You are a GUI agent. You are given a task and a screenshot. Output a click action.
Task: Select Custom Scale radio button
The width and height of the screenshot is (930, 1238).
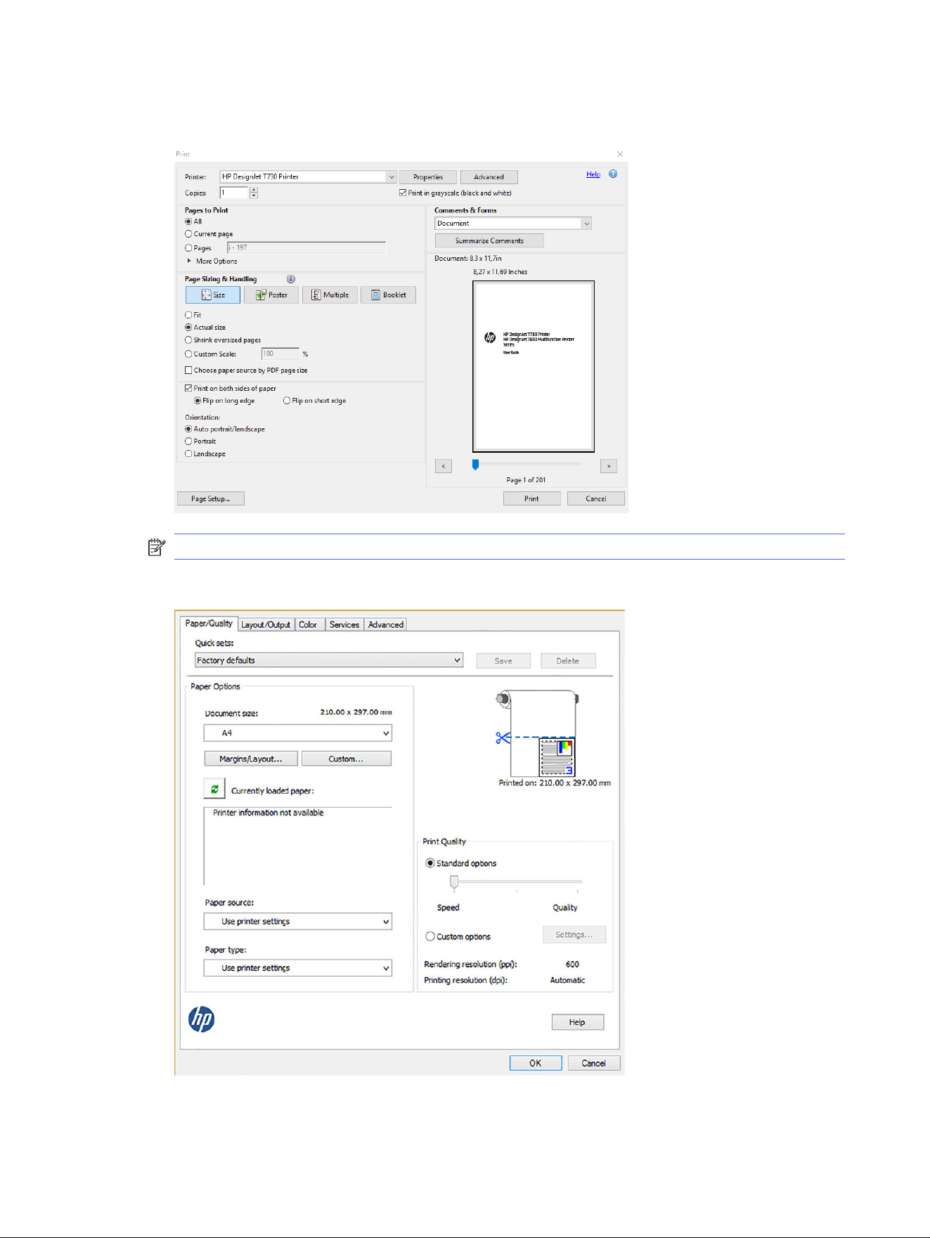188,354
